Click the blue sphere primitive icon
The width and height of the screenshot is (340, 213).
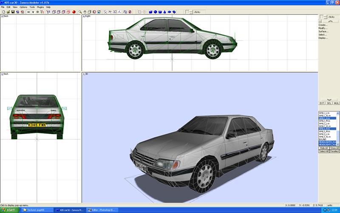click(155, 12)
